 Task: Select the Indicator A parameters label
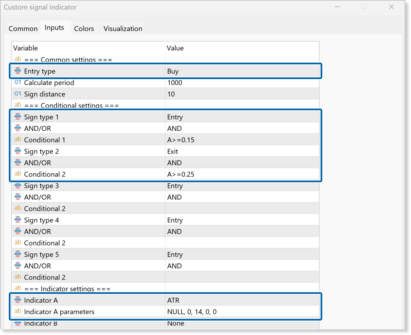59,312
